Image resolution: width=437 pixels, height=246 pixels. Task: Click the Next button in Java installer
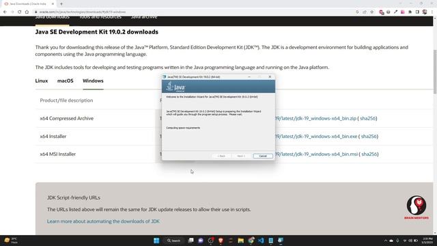click(241, 156)
